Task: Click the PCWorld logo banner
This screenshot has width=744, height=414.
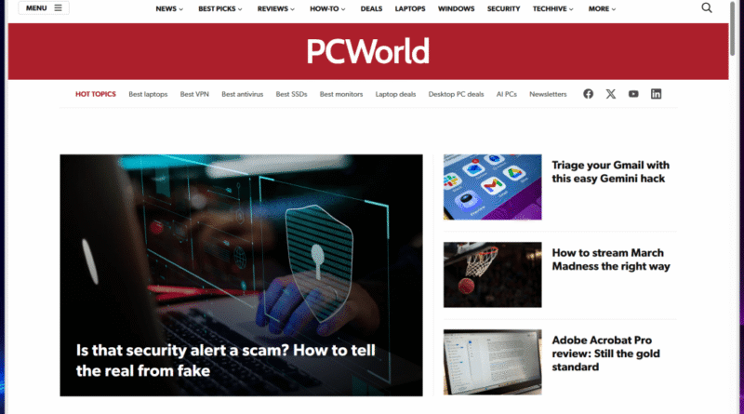Action: 367,51
